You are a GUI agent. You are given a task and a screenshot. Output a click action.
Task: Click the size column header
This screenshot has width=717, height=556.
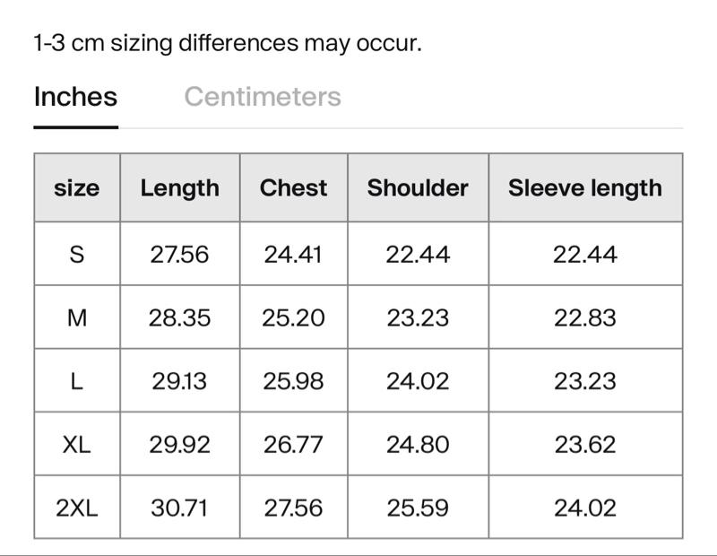pos(77,187)
